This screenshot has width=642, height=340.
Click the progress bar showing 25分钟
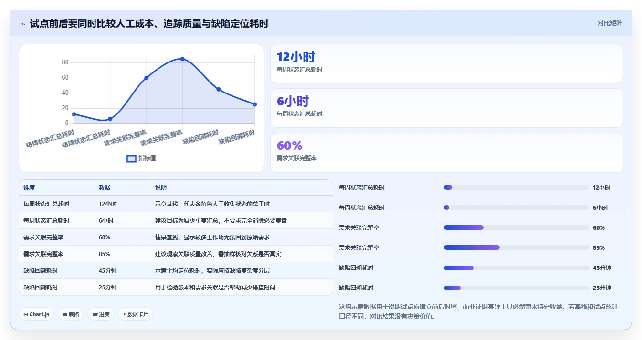coord(516,288)
